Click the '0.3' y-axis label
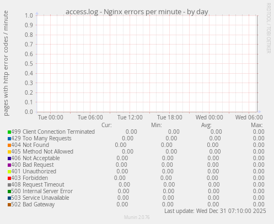This screenshot has height=224, width=274. point(29,83)
